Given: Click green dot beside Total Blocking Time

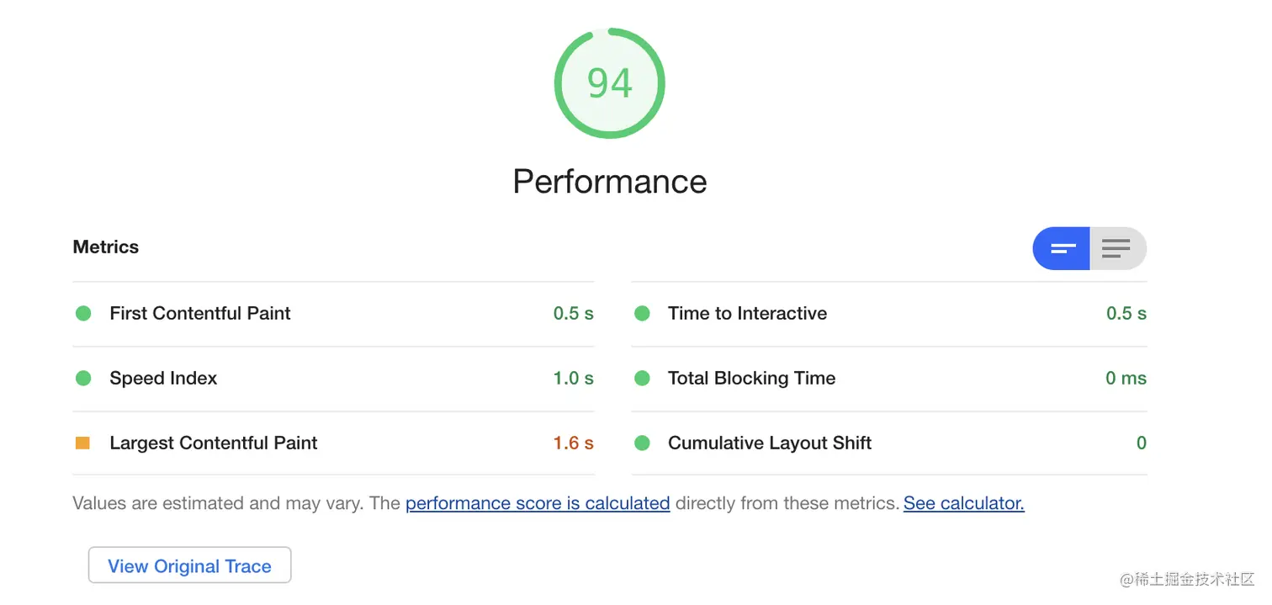Looking at the screenshot, I should click(x=642, y=378).
